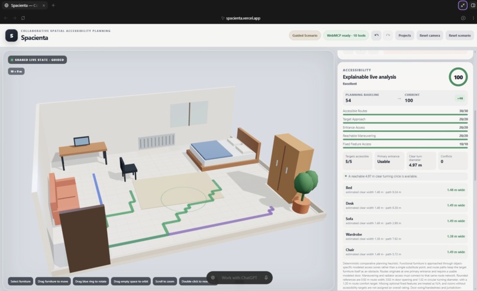Click the window on back wall
Viewport: 477px width, 291px height.
click(189, 114)
